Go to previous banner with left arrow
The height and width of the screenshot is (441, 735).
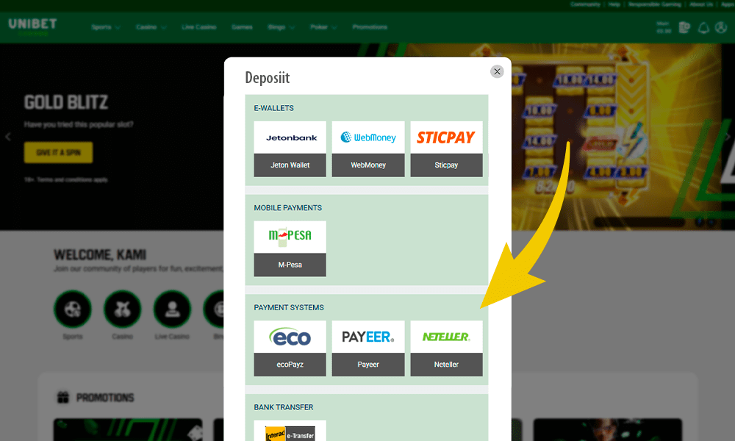[8, 137]
